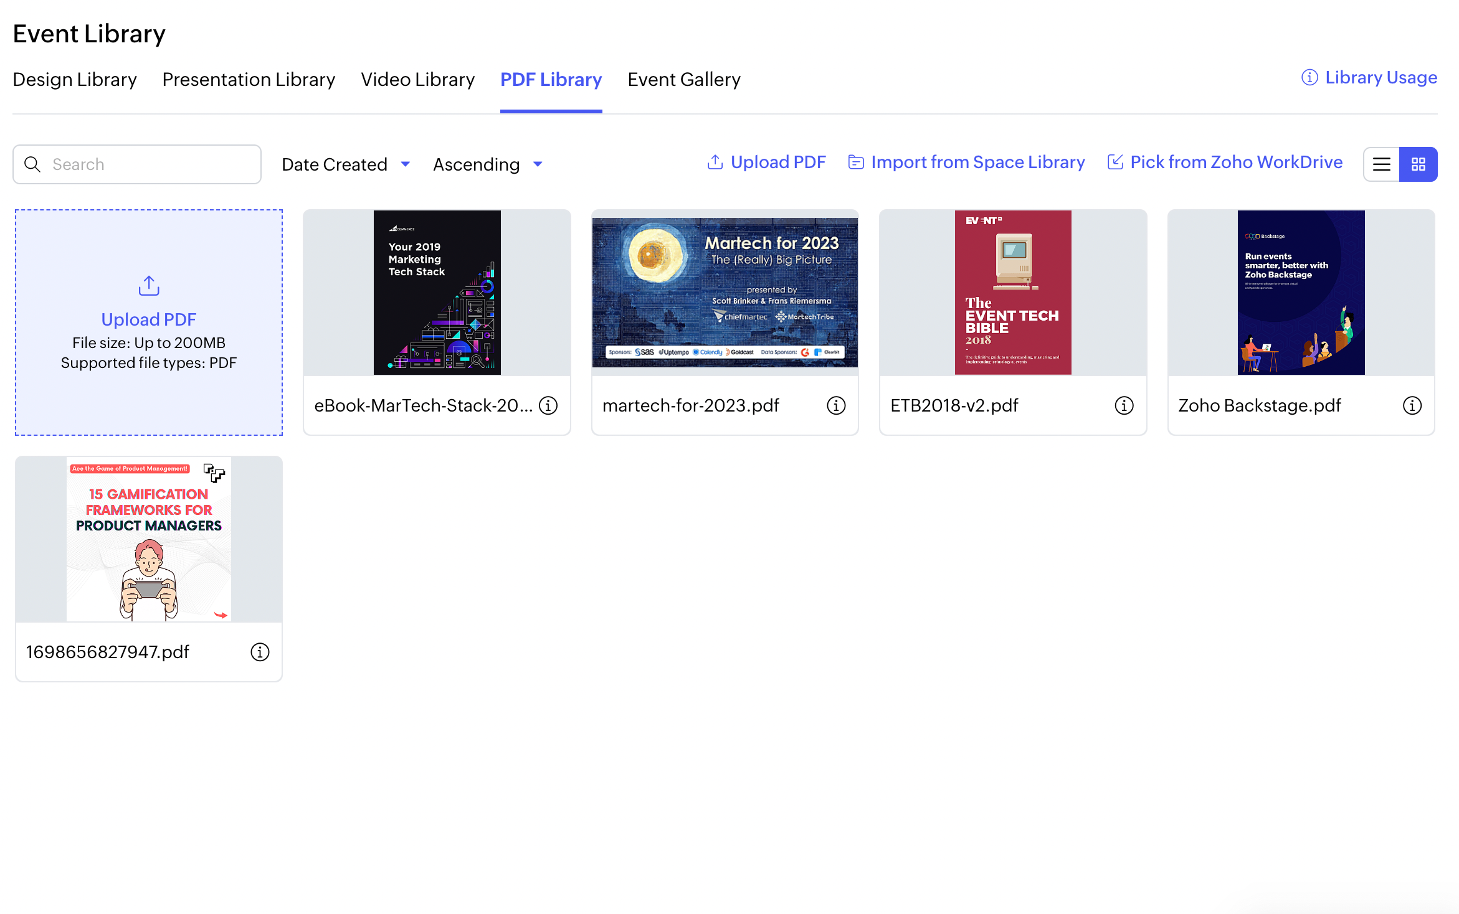1459x914 pixels.
Task: Show info for Zoho Backstage.pdf
Action: coord(1412,405)
